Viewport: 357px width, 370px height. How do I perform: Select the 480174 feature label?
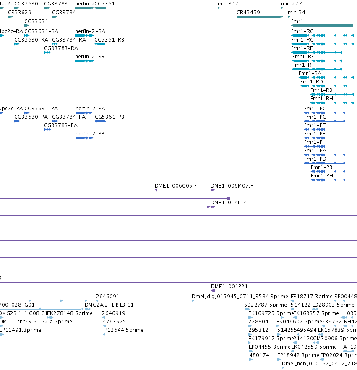point(259,355)
